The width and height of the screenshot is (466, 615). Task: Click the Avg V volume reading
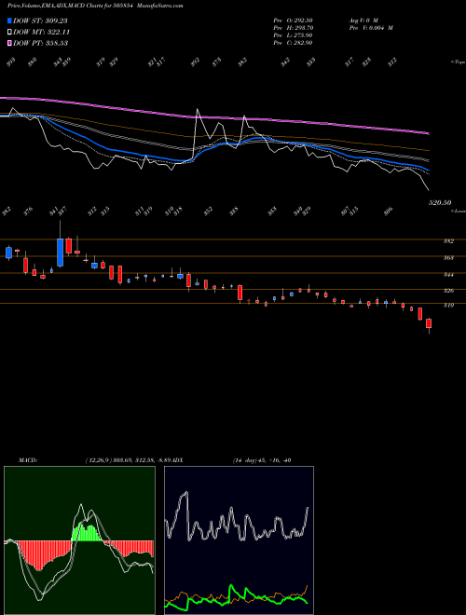[x=363, y=20]
